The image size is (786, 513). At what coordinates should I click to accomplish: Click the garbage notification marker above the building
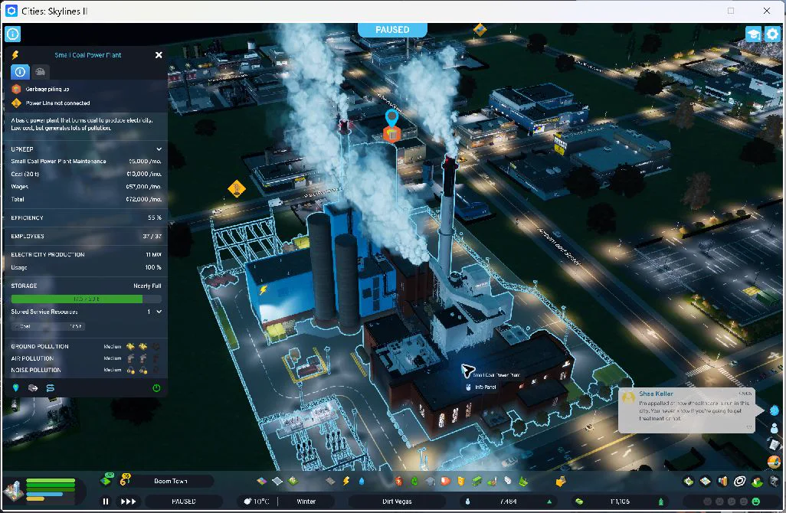tap(391, 132)
